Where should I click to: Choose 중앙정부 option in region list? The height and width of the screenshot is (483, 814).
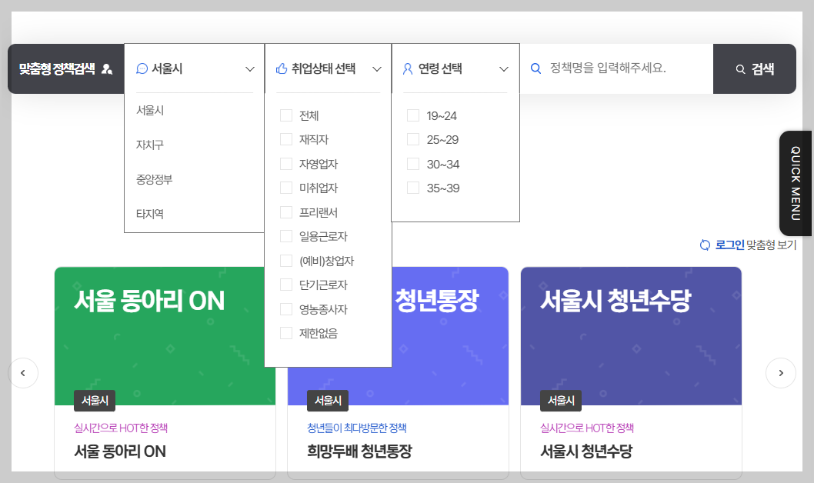[154, 179]
